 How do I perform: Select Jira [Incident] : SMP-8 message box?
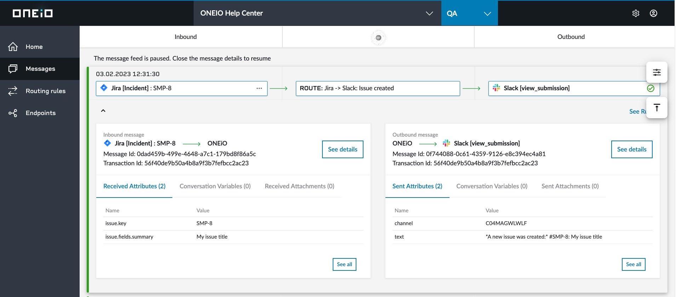point(182,88)
